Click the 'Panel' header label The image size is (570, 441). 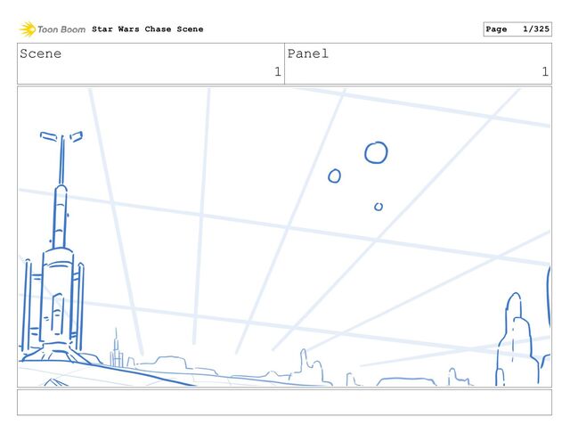pos(308,53)
